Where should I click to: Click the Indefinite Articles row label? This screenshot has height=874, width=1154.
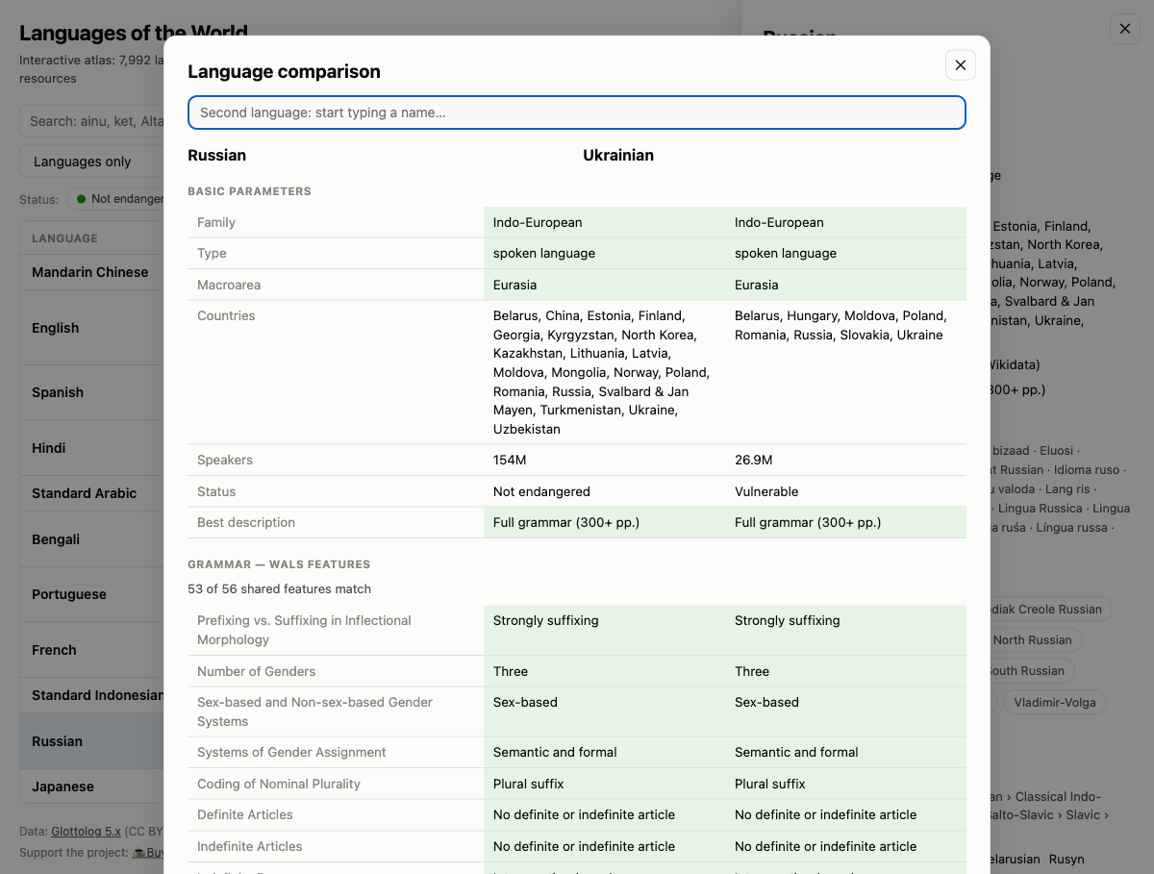(249, 846)
